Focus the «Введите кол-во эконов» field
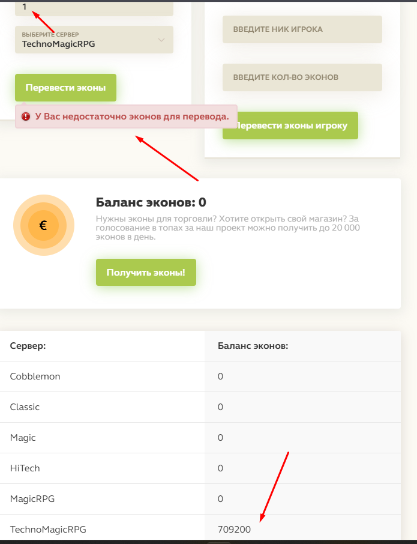 (x=302, y=77)
